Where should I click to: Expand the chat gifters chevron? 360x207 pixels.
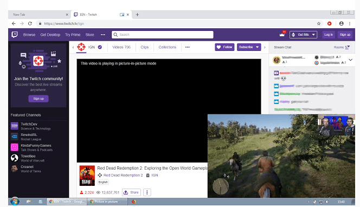pyautogui.click(x=350, y=60)
